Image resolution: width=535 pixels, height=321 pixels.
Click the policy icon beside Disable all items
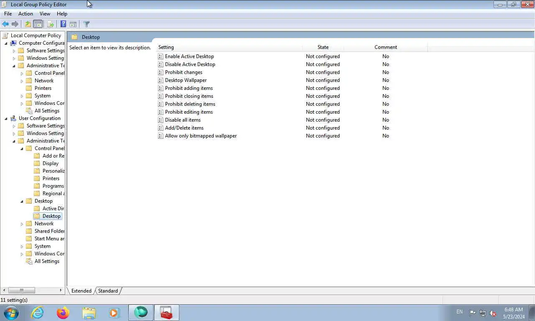tap(160, 120)
